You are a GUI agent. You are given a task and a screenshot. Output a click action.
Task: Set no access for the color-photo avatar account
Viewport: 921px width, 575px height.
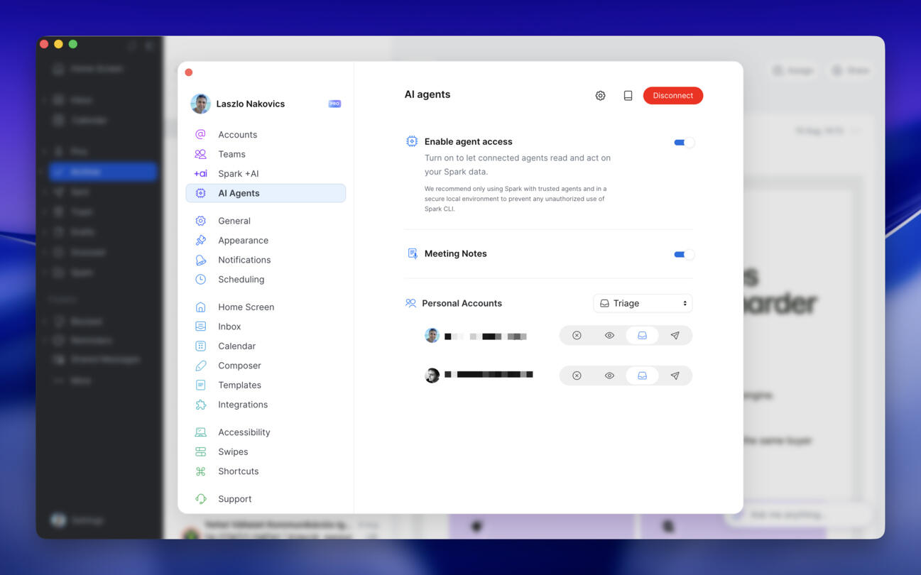[577, 336]
